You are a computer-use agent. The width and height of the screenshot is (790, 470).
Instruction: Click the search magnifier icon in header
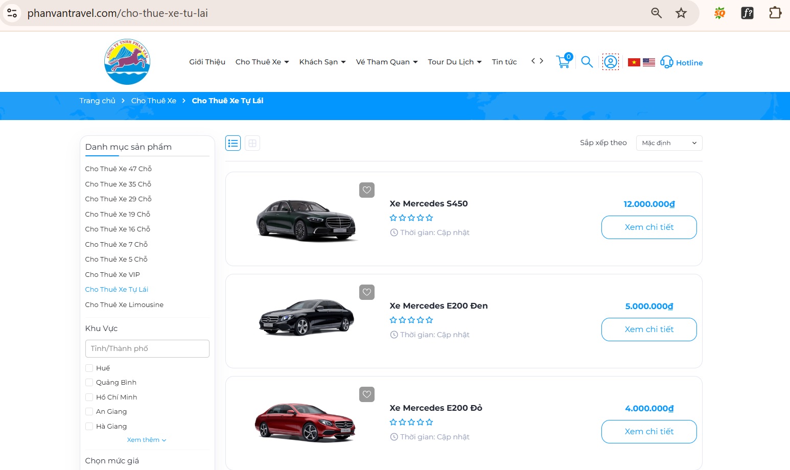click(x=587, y=61)
